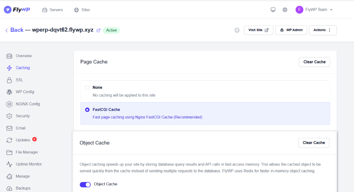Open site via external link icon beside domain
354x192 pixels.
(x=98, y=31)
